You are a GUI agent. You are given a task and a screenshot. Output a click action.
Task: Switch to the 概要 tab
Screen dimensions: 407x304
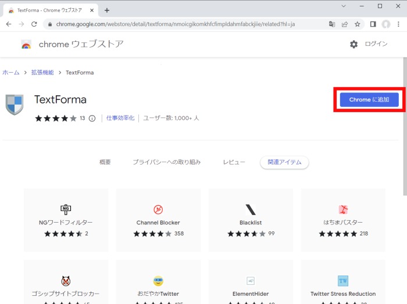tap(105, 162)
